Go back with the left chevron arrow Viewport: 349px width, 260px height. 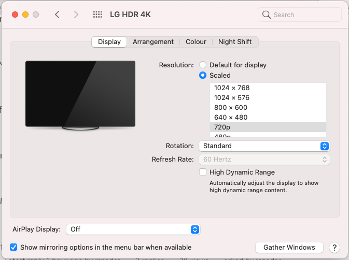click(57, 15)
